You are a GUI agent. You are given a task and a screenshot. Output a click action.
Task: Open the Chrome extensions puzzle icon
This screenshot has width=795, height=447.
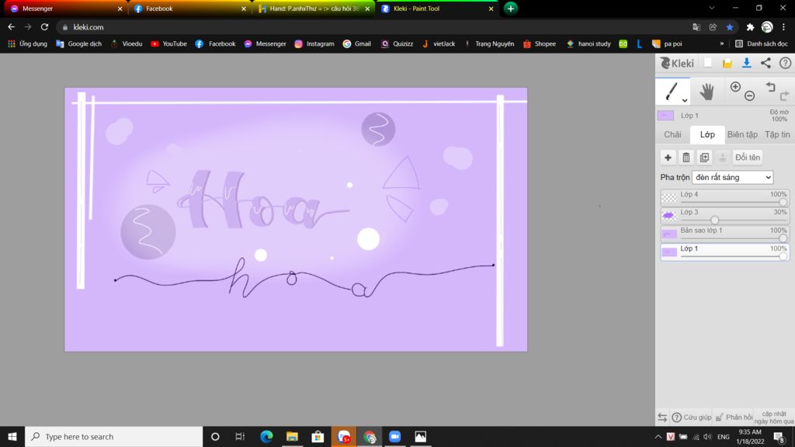point(750,27)
